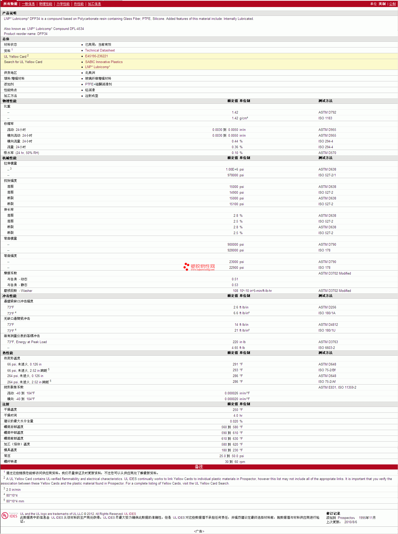This screenshot has width=398, height=534.
Task: Click the ISO 75-2/Bf test method
Action: (327, 370)
